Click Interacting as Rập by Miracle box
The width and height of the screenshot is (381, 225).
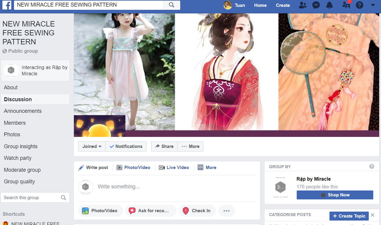coord(35,71)
